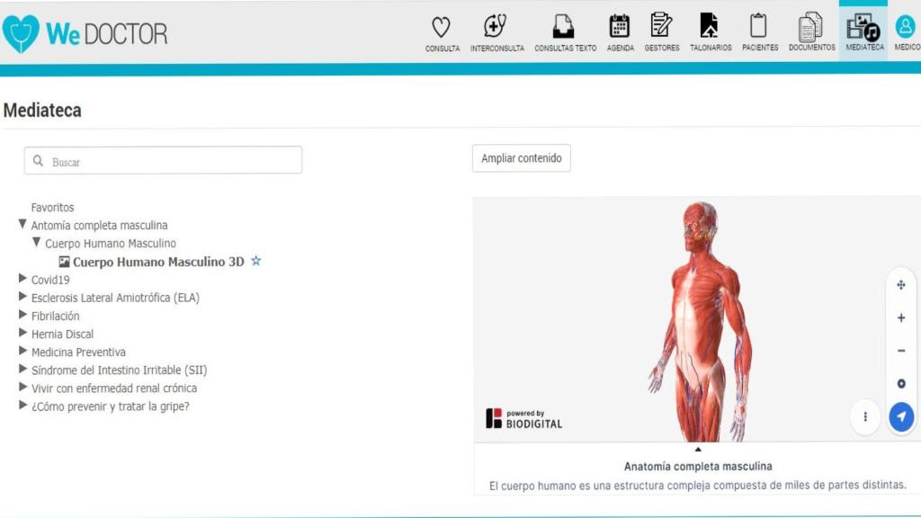Screen dimensions: 921x518
Task: Click the Medico profile icon
Action: 905,29
